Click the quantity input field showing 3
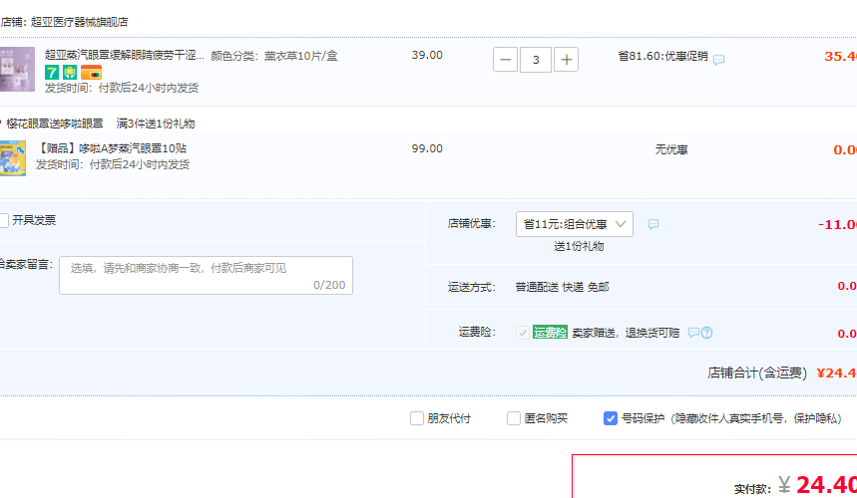The height and width of the screenshot is (498, 857). [x=536, y=60]
